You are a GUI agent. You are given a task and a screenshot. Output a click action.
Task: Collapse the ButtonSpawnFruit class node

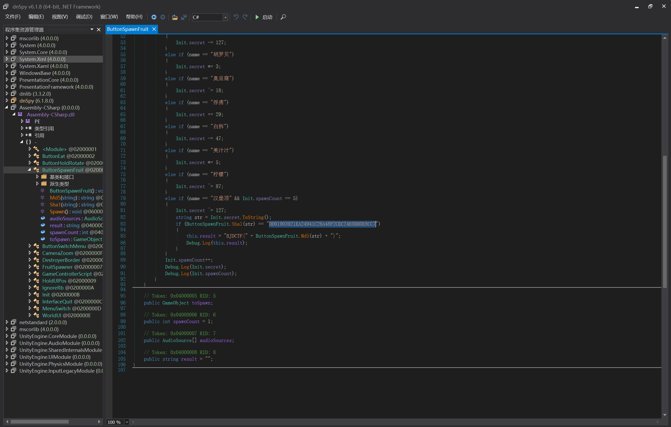30,170
